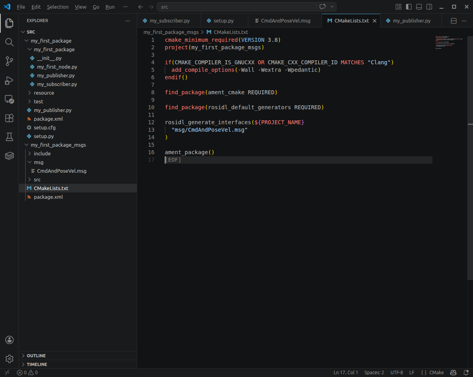This screenshot has width=473, height=377.
Task: Open the Accounts menu icon
Action: (x=9, y=340)
